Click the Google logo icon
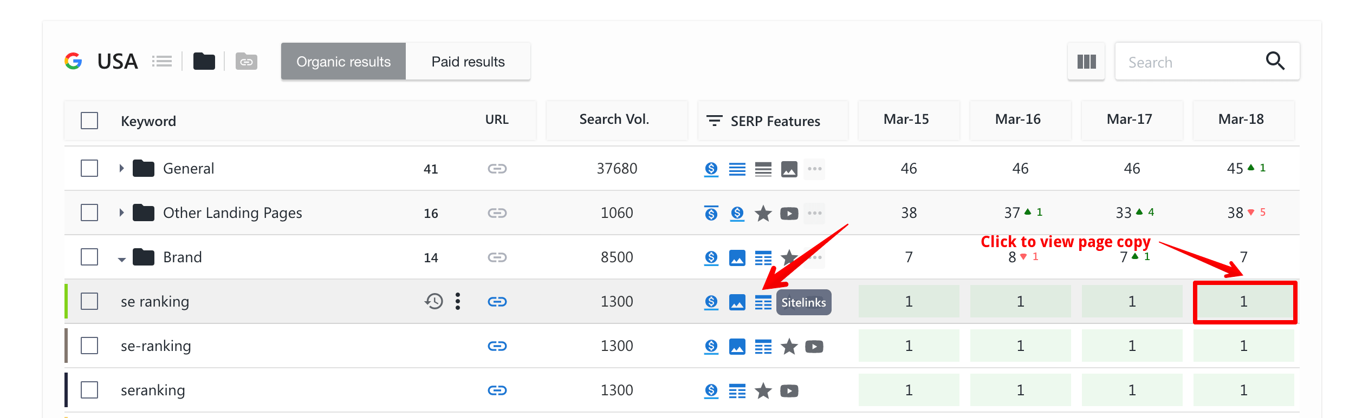Screen dimensions: 1362x418 click(x=73, y=61)
